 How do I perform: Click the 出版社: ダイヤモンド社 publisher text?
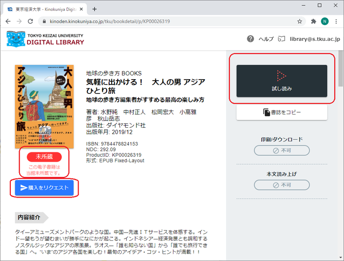pyautogui.click(x=116, y=125)
